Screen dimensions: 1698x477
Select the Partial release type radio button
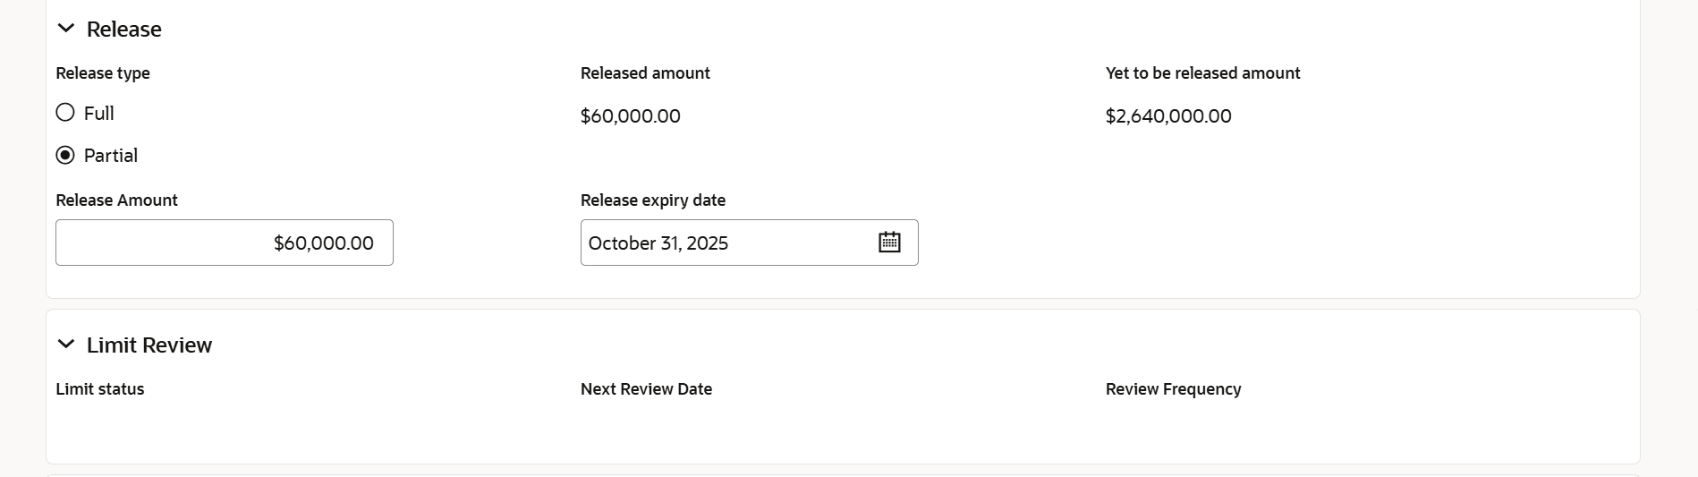point(65,155)
